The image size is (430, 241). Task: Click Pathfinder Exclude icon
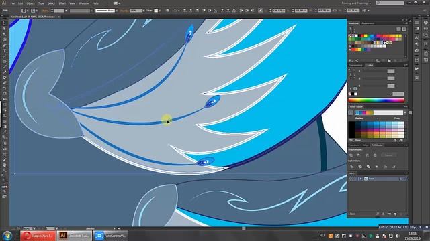375,155
